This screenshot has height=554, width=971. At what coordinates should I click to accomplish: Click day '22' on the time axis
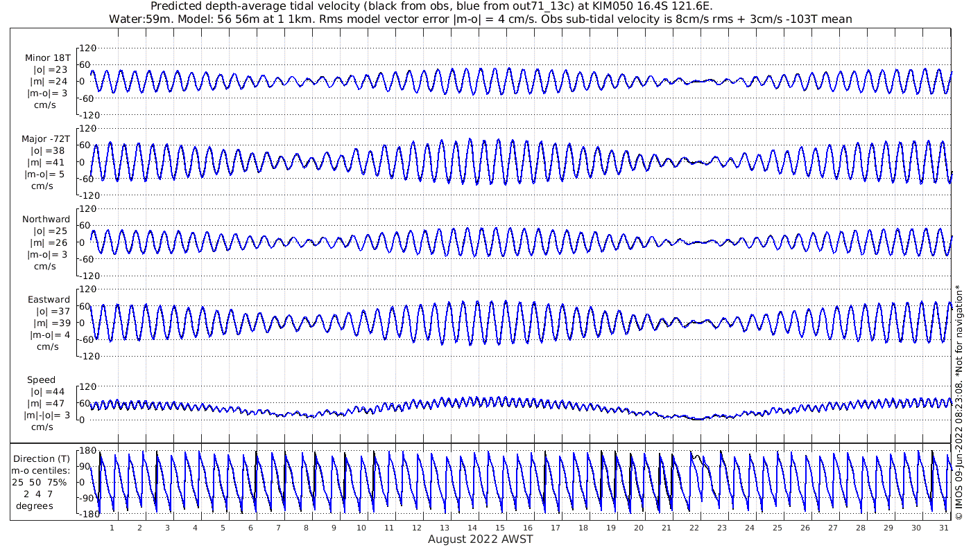pos(694,528)
